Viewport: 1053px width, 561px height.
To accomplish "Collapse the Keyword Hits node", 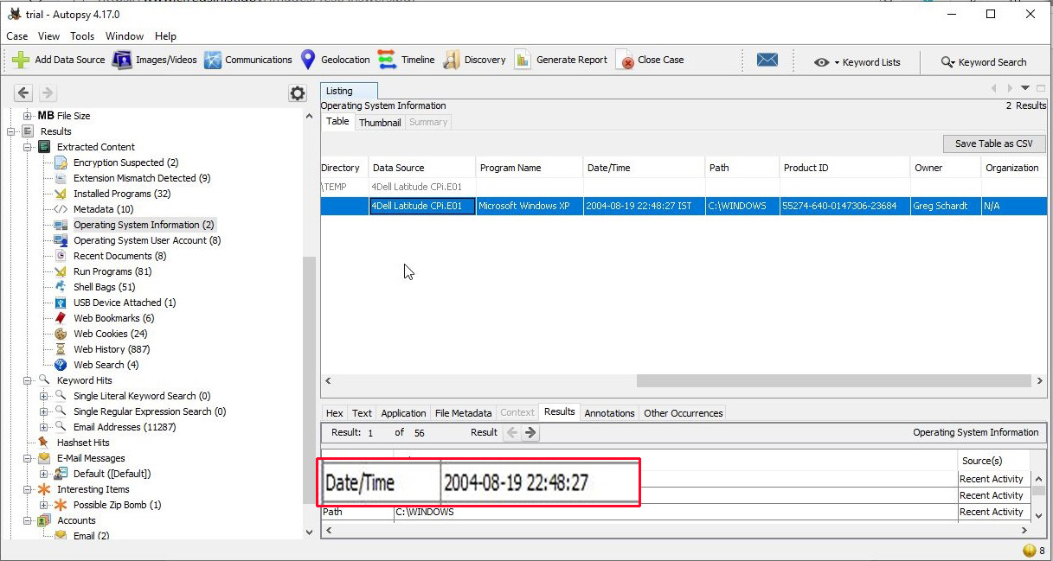I will click(29, 380).
